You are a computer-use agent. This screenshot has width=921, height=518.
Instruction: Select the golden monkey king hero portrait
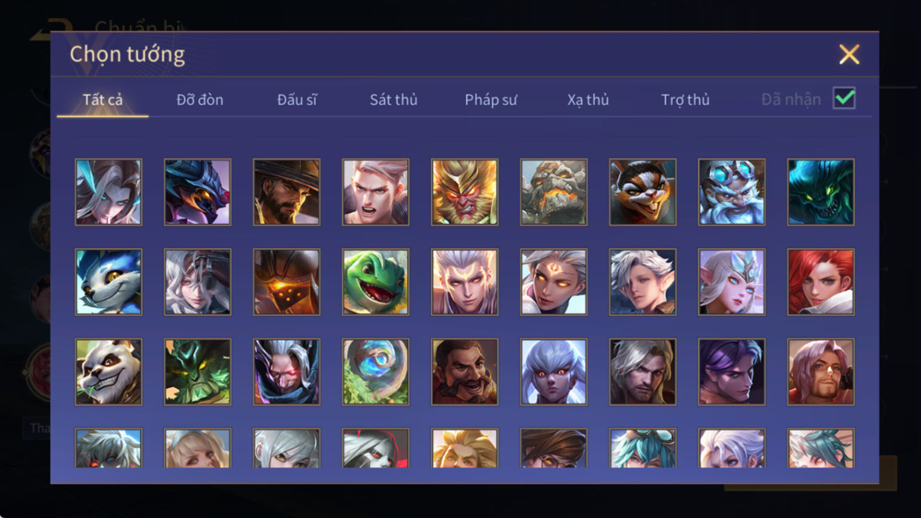tap(464, 192)
